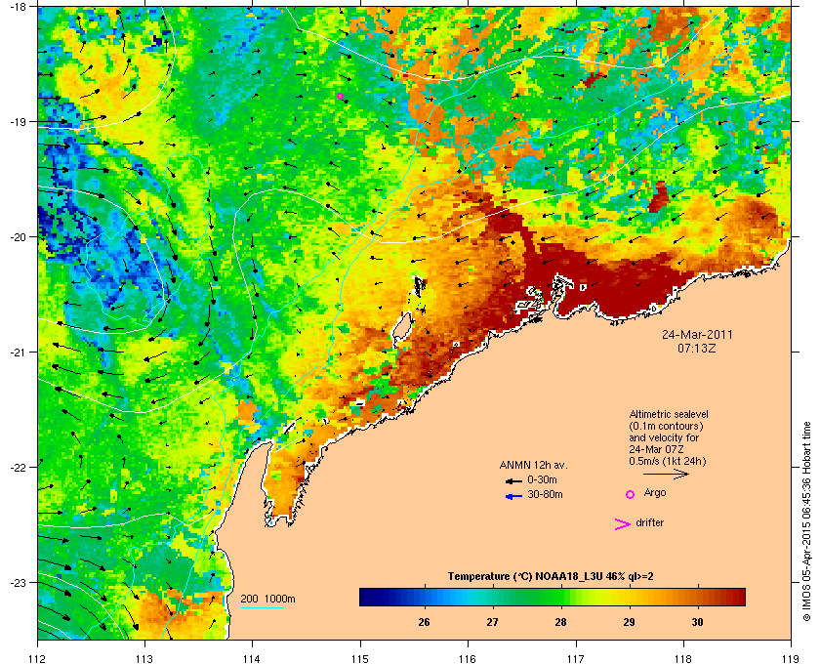This screenshot has width=820, height=664.
Task: Click the magenta drifter symbol in the legend
Action: point(623,524)
